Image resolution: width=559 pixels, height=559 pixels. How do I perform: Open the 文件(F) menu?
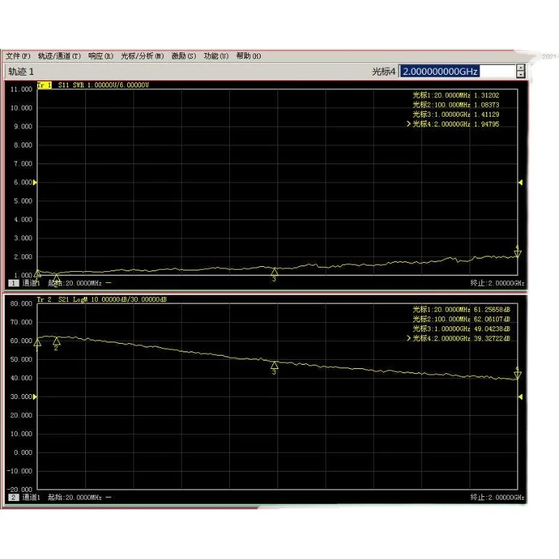18,56
